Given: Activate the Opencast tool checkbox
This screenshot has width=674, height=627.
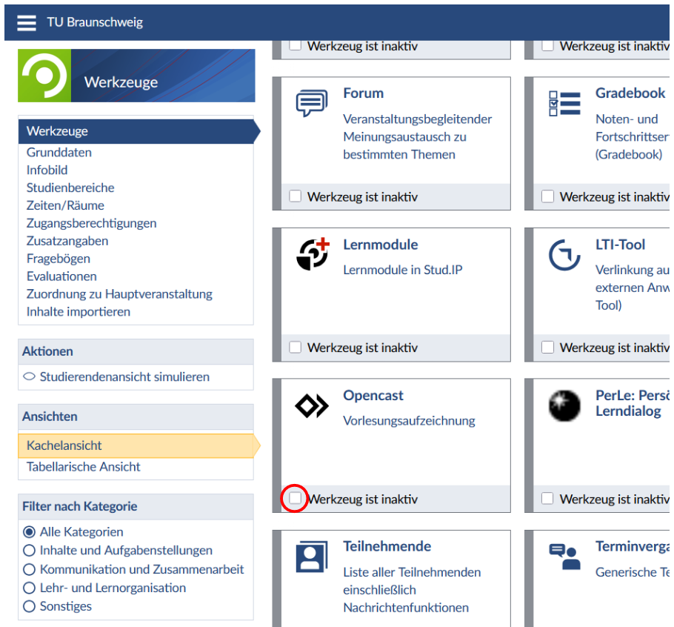Looking at the screenshot, I should coord(296,499).
